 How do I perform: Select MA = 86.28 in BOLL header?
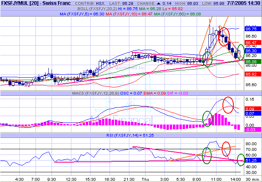[150, 9]
